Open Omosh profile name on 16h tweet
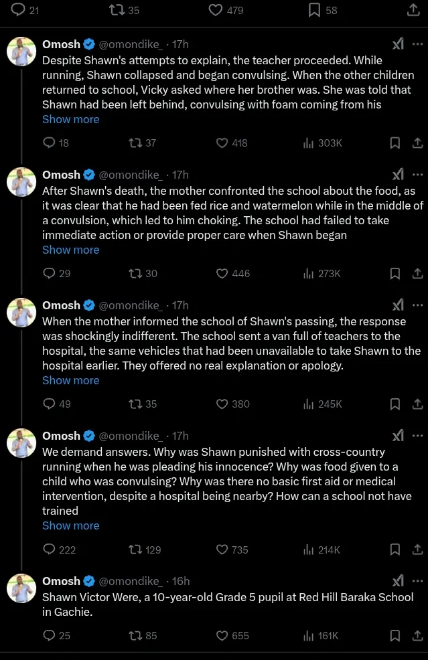Image resolution: width=428 pixels, height=660 pixels. coord(61,581)
